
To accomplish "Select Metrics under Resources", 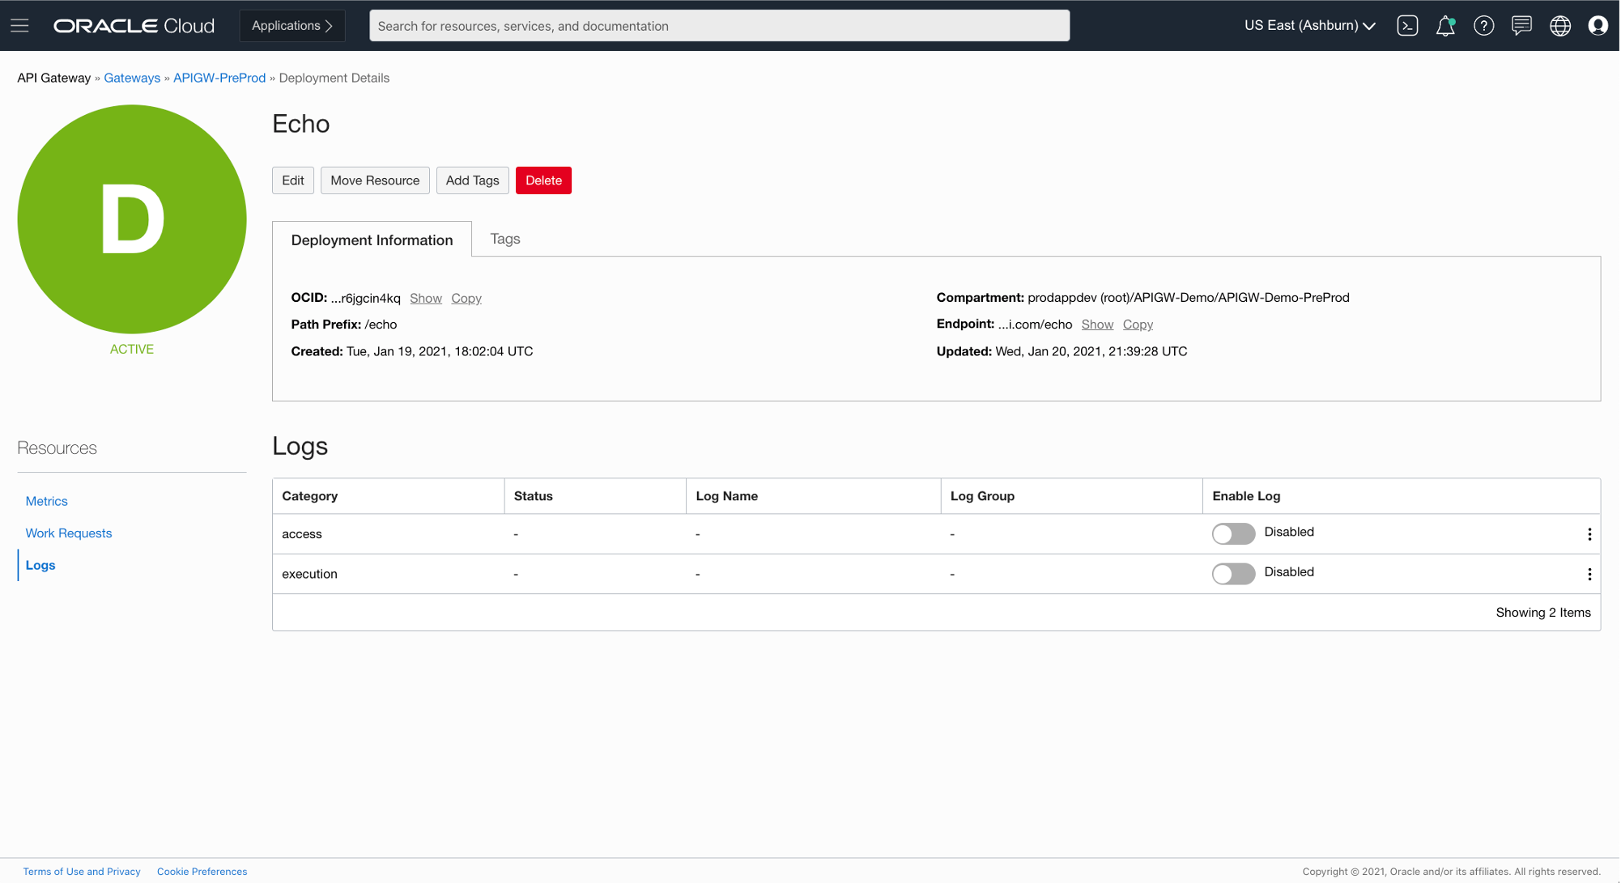I will coord(46,501).
